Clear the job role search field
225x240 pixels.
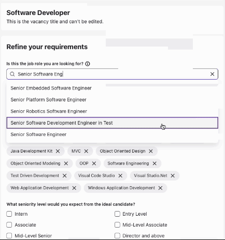212,74
